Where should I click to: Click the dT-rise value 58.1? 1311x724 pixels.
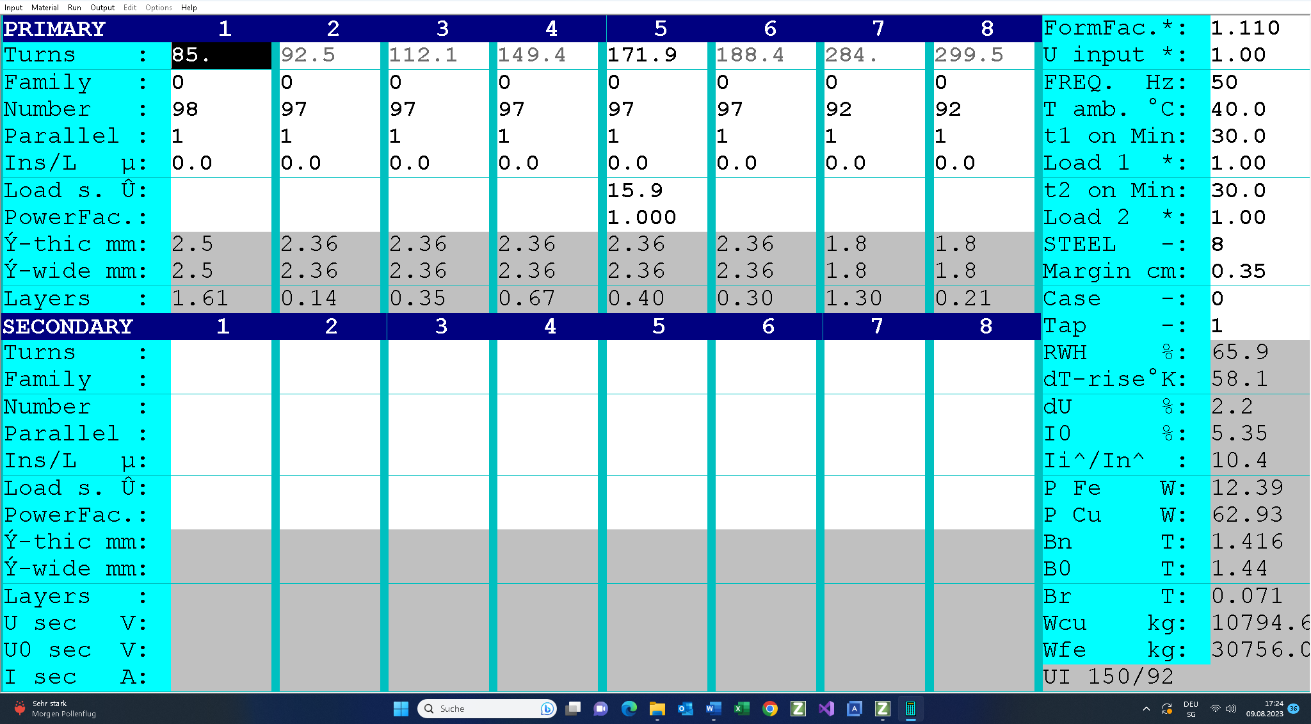pos(1259,380)
